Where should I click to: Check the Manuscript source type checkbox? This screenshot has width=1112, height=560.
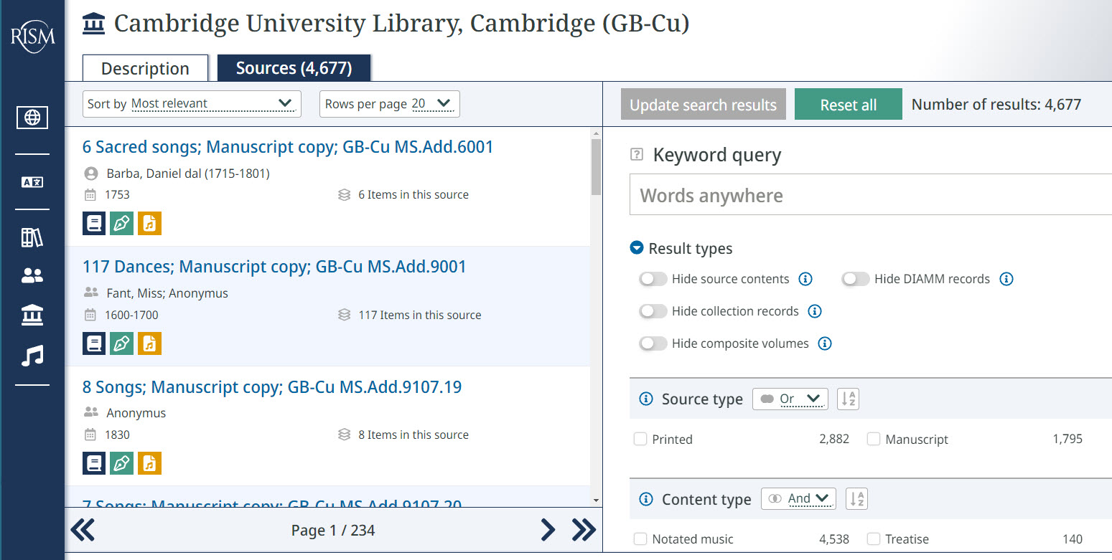tap(874, 439)
